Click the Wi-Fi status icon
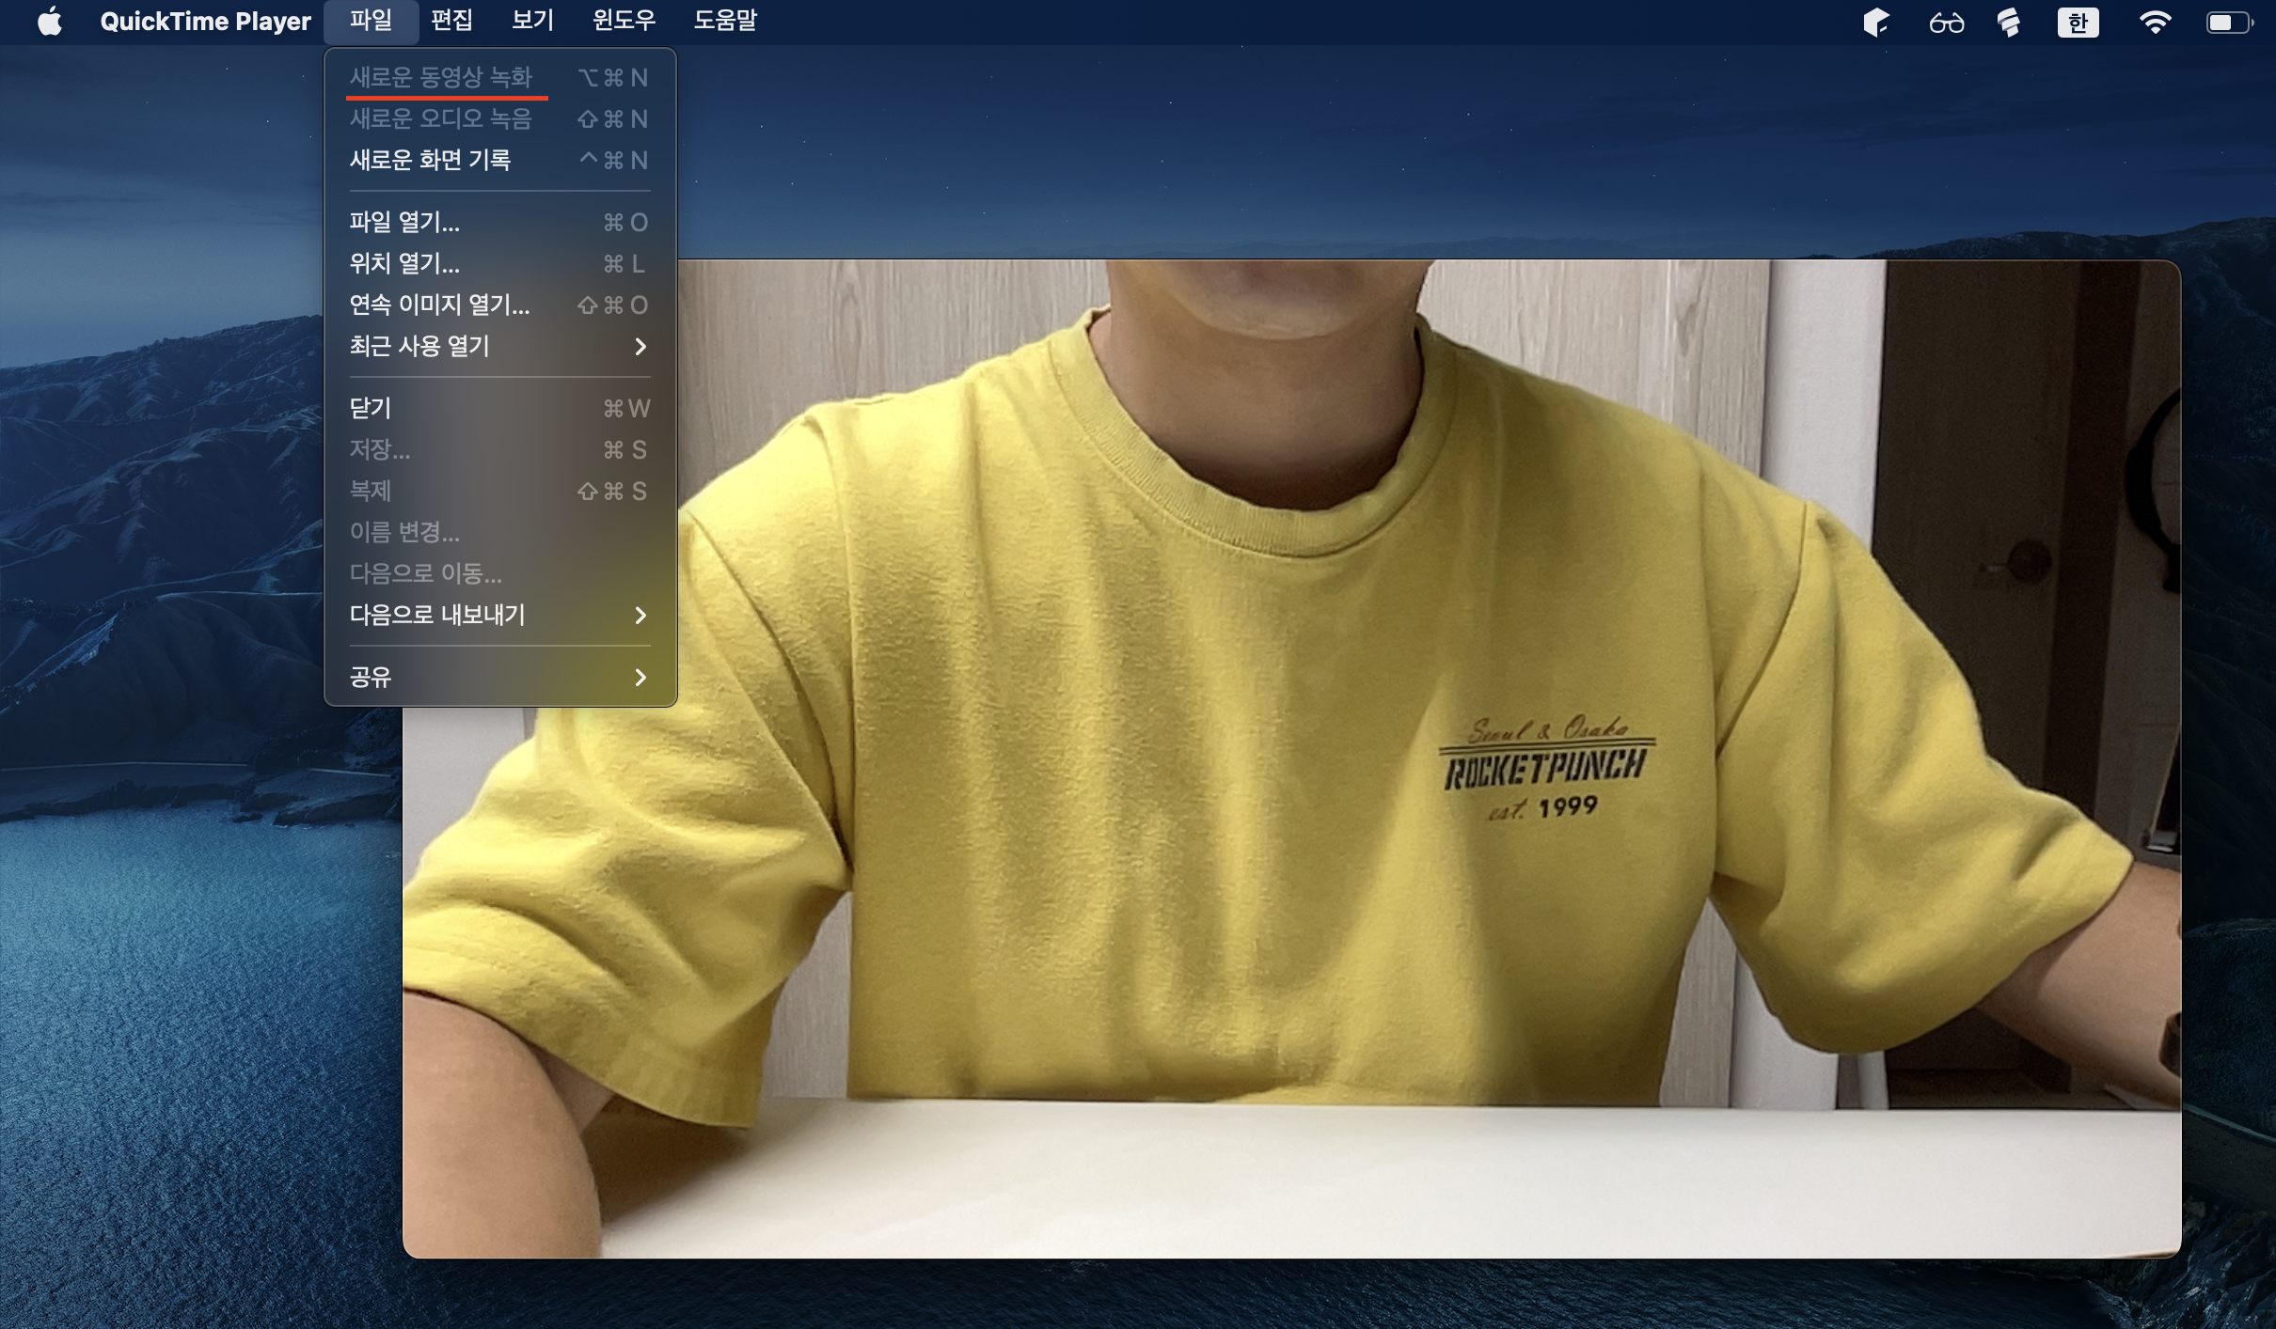2276x1329 pixels. tap(2155, 22)
